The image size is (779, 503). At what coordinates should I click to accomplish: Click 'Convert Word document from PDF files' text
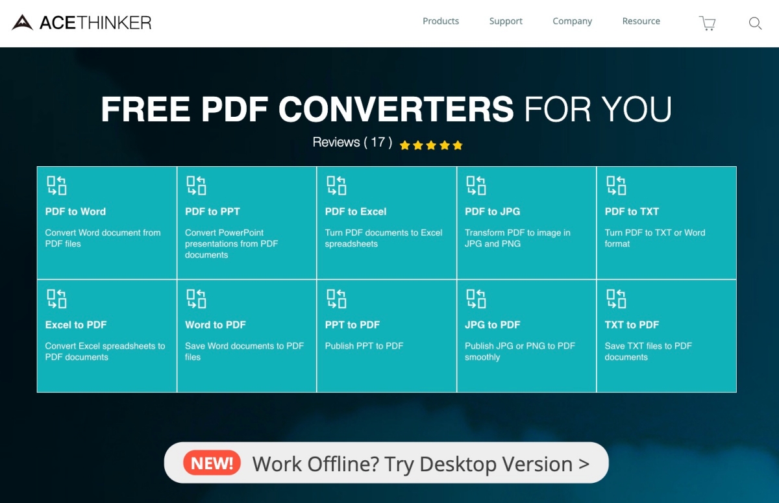pos(103,238)
